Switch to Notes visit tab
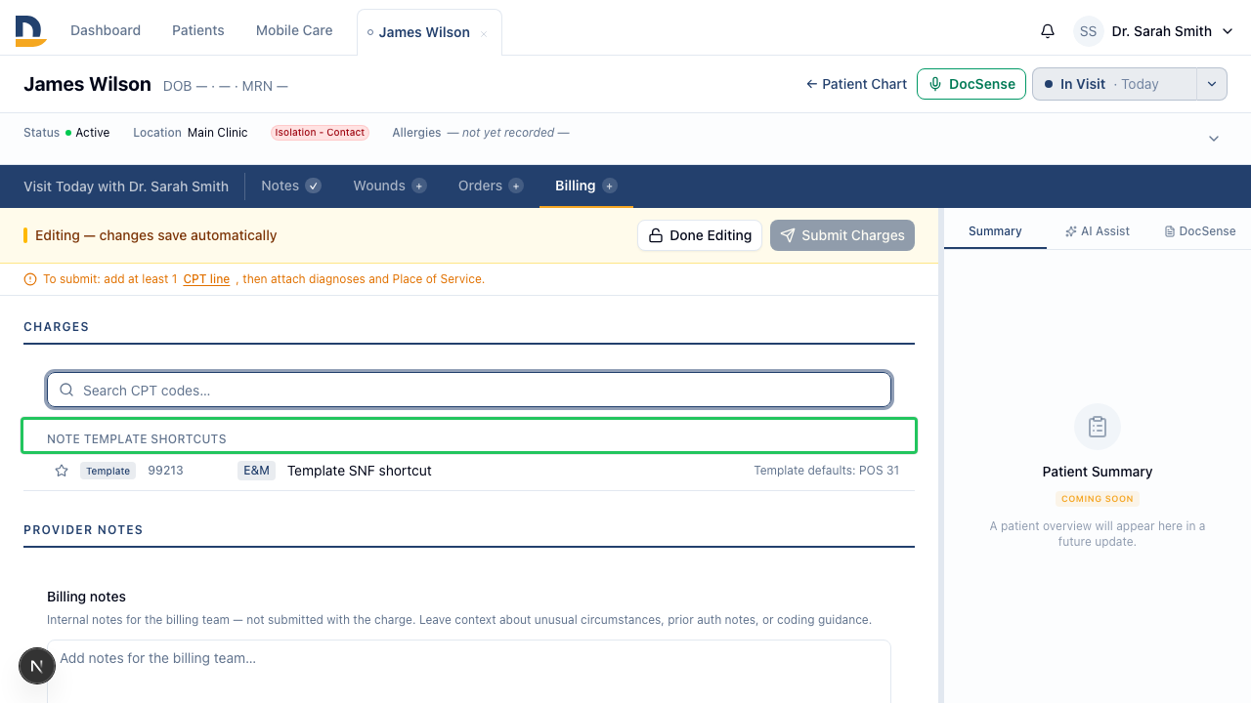1251x703 pixels. pyautogui.click(x=291, y=186)
